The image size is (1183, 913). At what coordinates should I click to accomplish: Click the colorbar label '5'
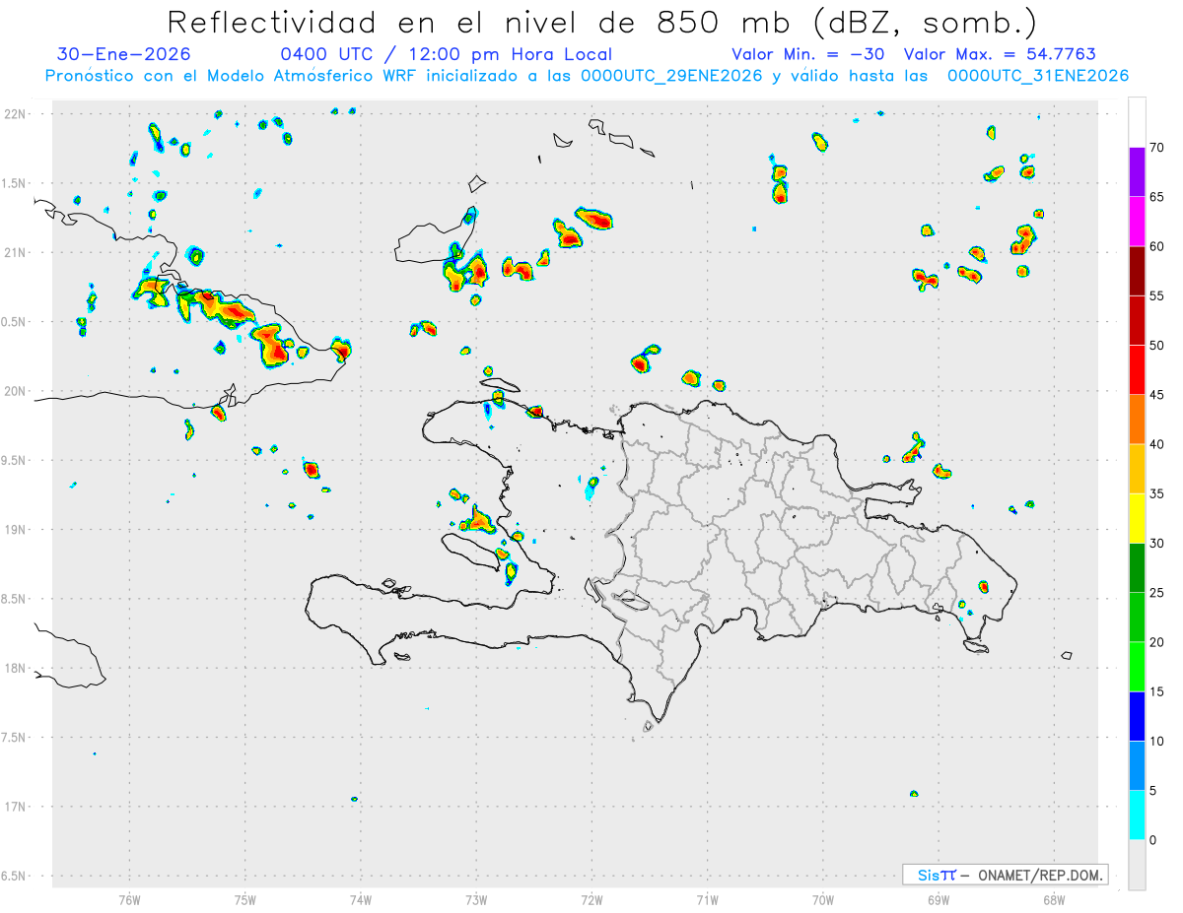pyautogui.click(x=1153, y=791)
